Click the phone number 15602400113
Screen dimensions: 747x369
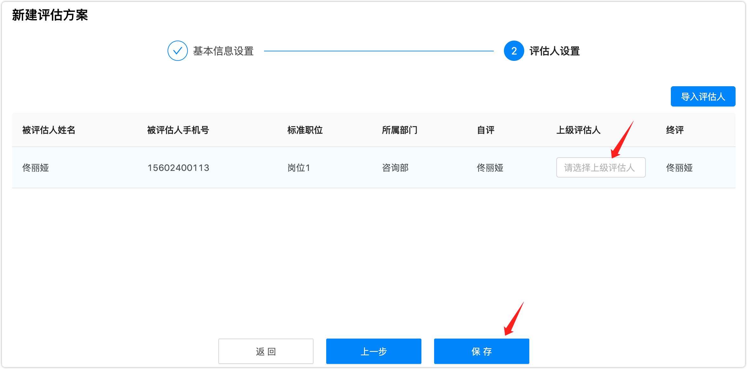click(x=178, y=168)
